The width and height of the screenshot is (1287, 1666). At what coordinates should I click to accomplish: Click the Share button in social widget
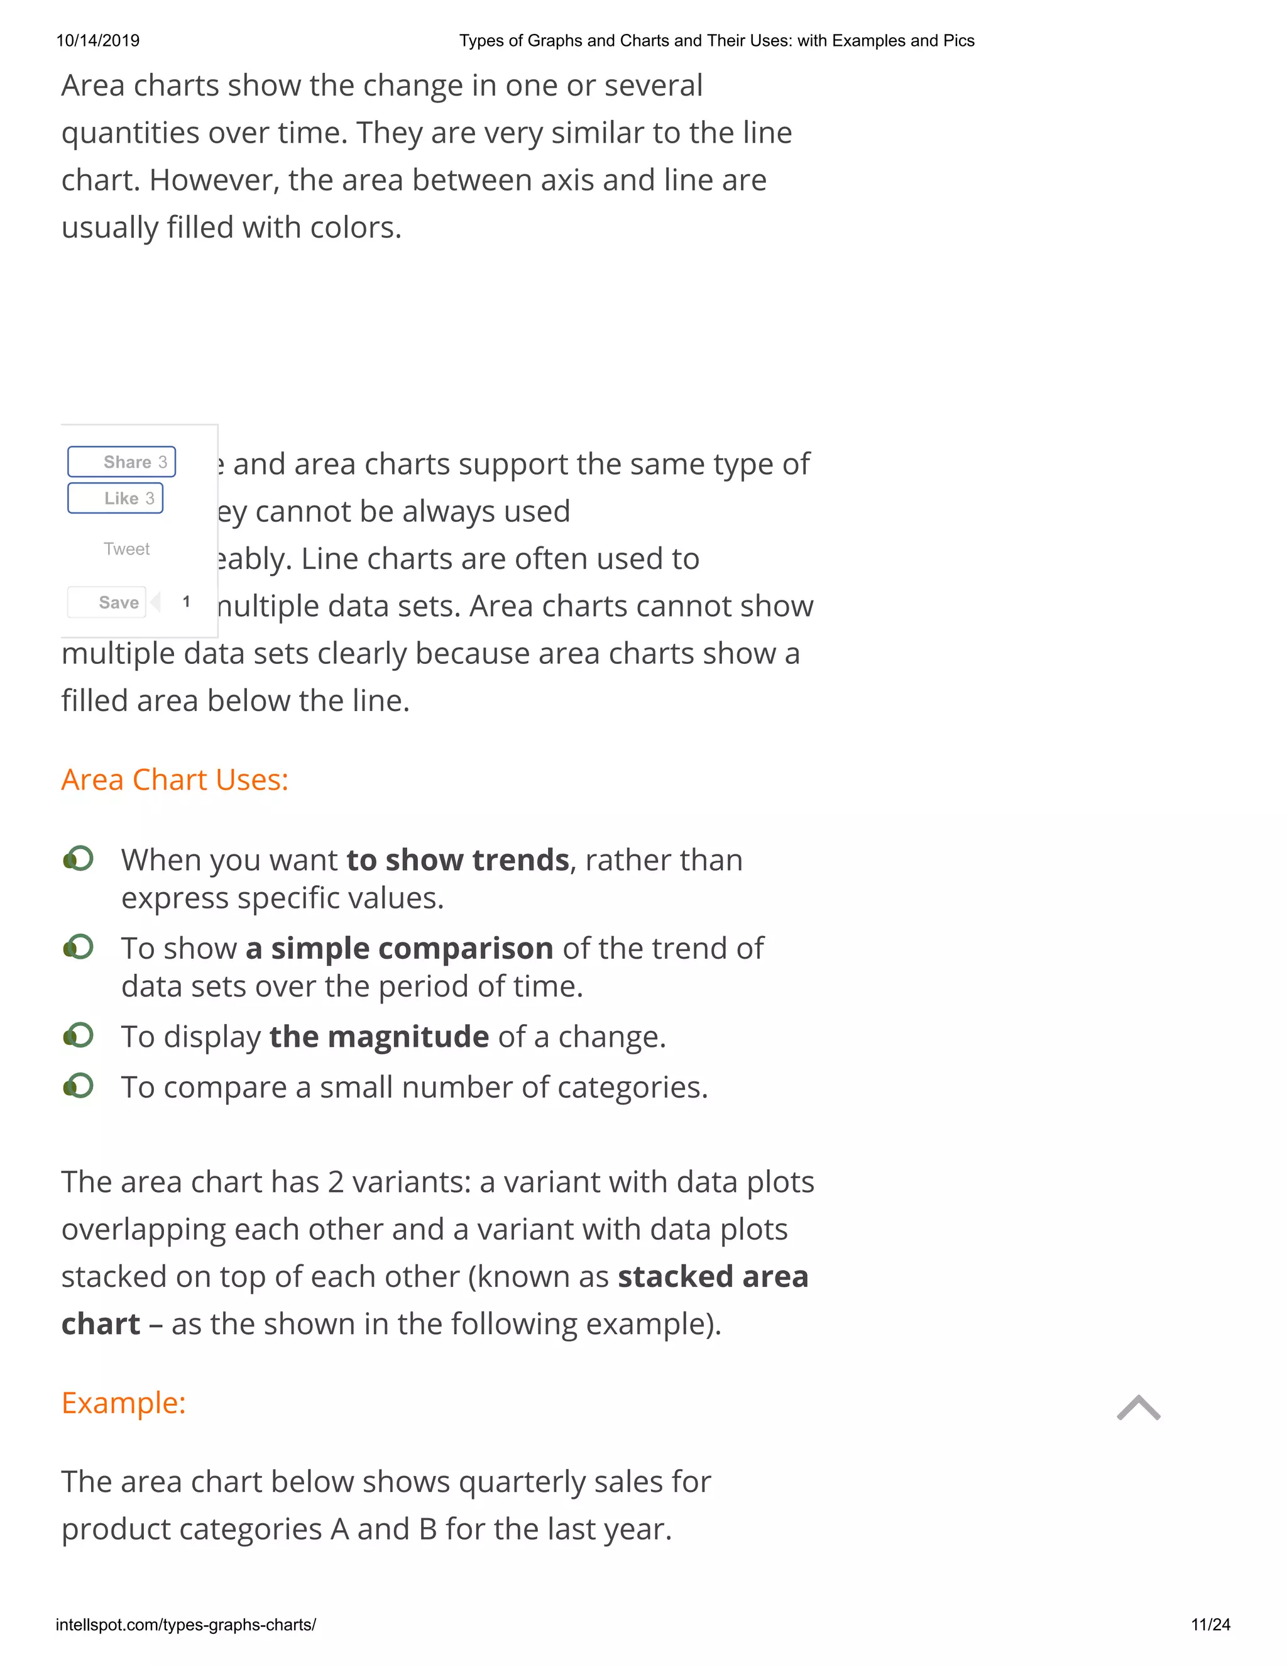(x=122, y=462)
